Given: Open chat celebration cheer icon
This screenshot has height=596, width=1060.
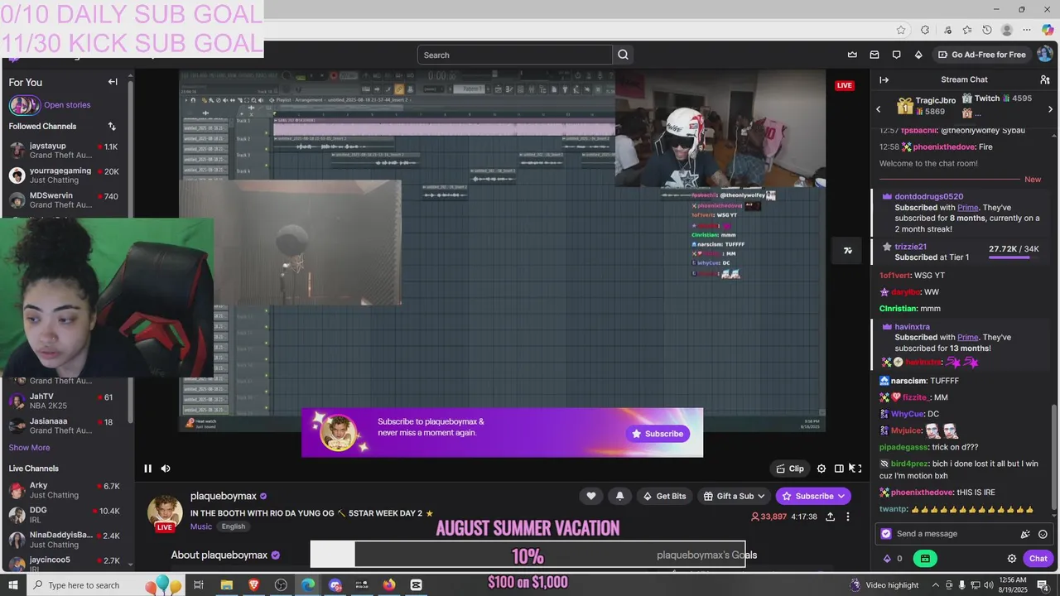Looking at the screenshot, I should point(1025,534).
